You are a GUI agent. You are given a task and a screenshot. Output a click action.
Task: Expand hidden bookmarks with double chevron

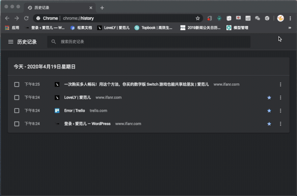click(x=290, y=28)
